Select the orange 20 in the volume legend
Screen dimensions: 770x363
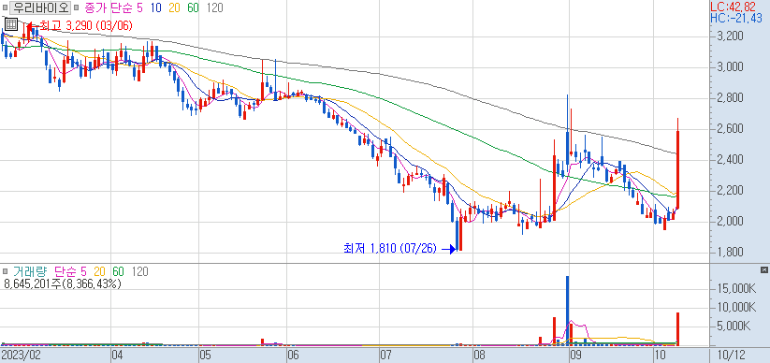[100, 271]
